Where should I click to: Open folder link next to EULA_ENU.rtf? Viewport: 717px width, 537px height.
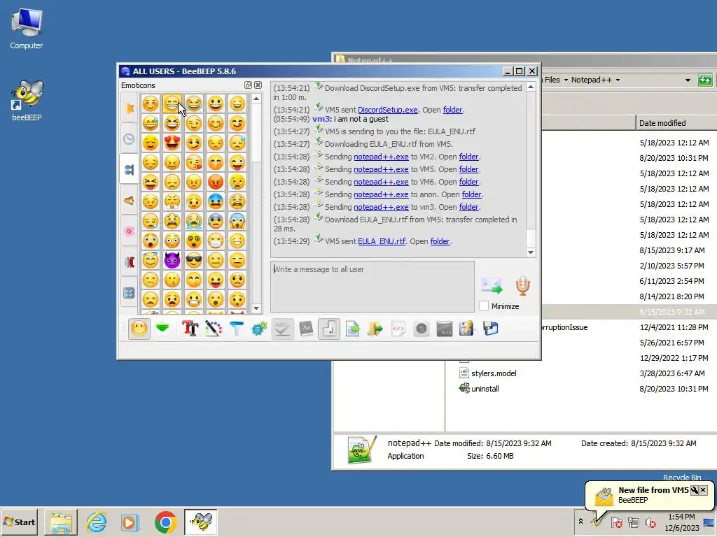point(440,241)
